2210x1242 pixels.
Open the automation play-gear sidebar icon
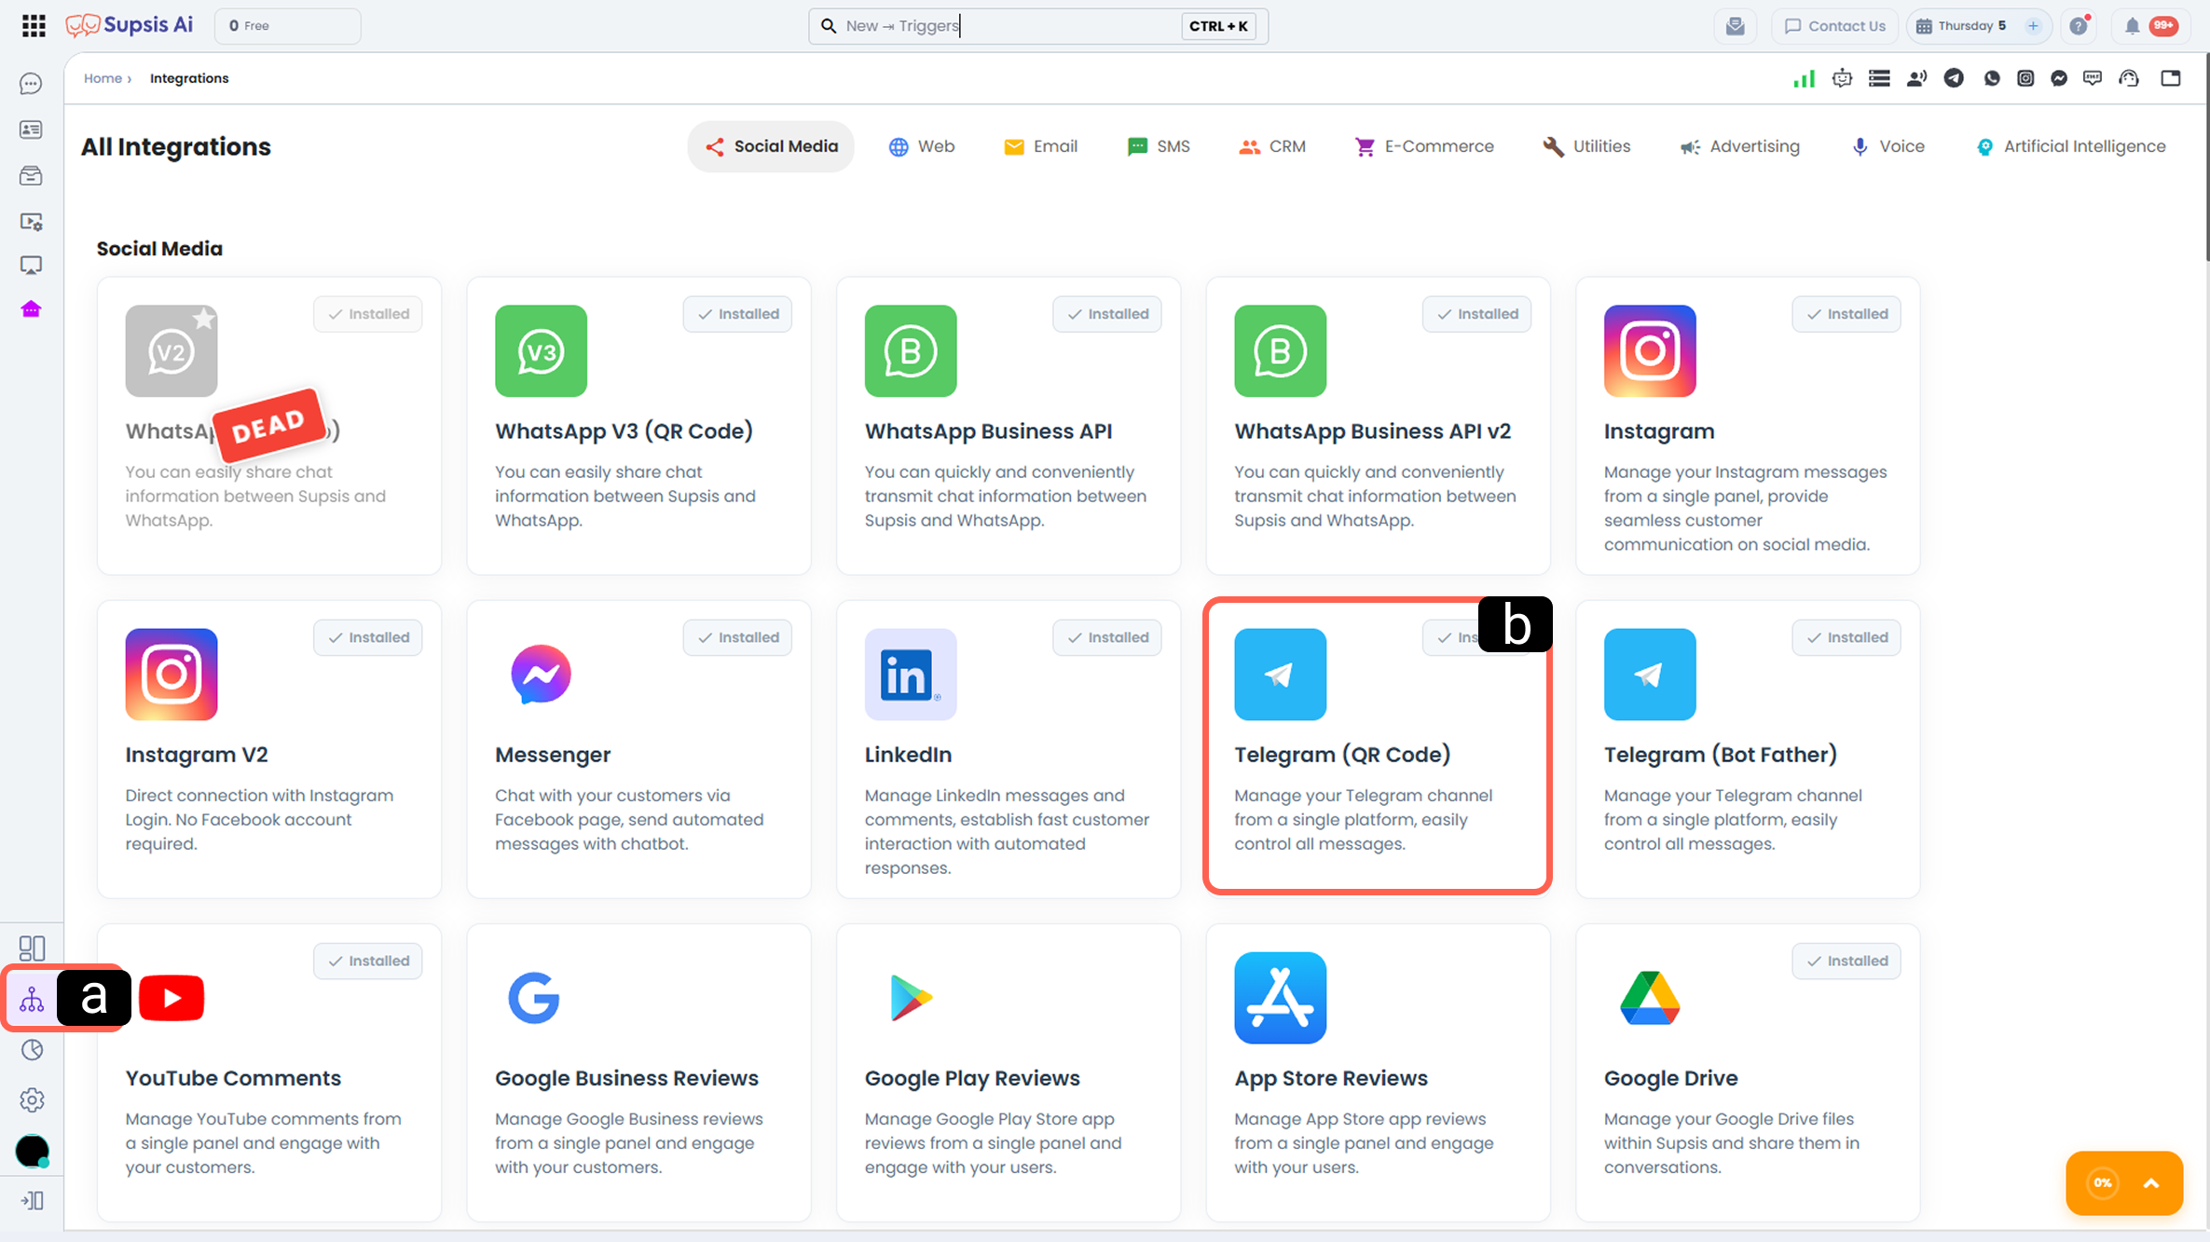pos(31,222)
